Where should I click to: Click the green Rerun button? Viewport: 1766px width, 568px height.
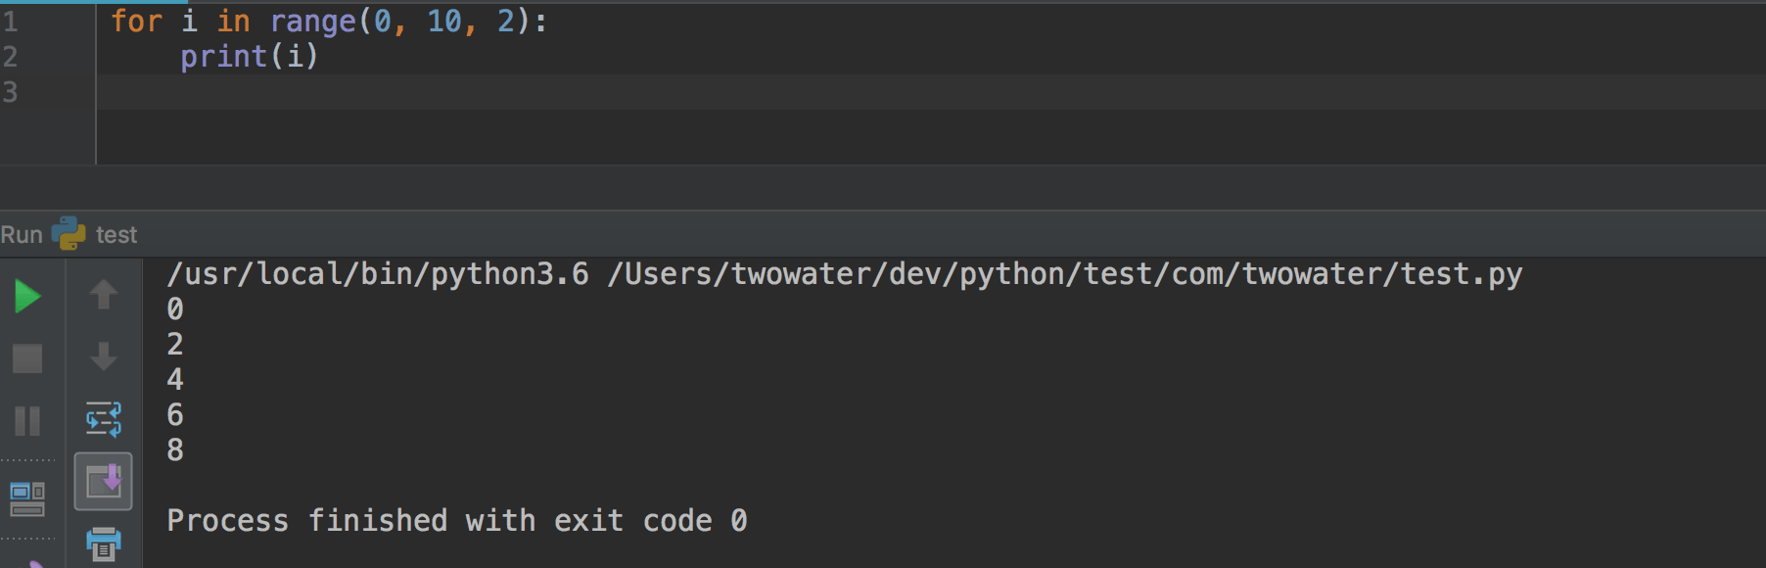coord(27,296)
